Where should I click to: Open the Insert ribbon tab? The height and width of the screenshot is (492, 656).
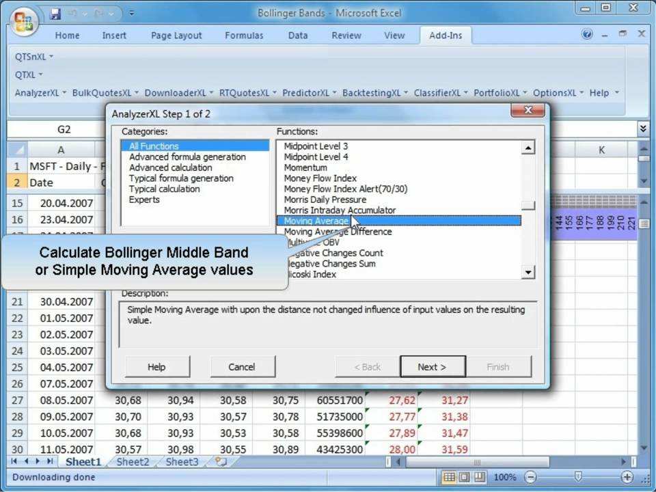click(x=114, y=36)
